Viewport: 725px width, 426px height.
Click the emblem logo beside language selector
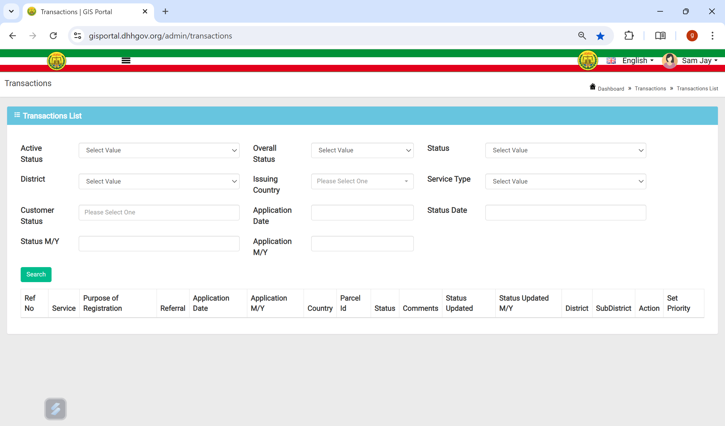point(588,60)
